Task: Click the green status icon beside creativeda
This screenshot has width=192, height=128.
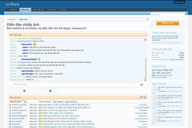Action: pyautogui.click(x=10, y=113)
